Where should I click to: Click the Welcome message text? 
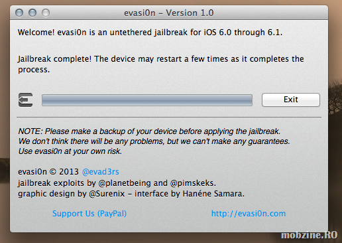click(x=150, y=33)
